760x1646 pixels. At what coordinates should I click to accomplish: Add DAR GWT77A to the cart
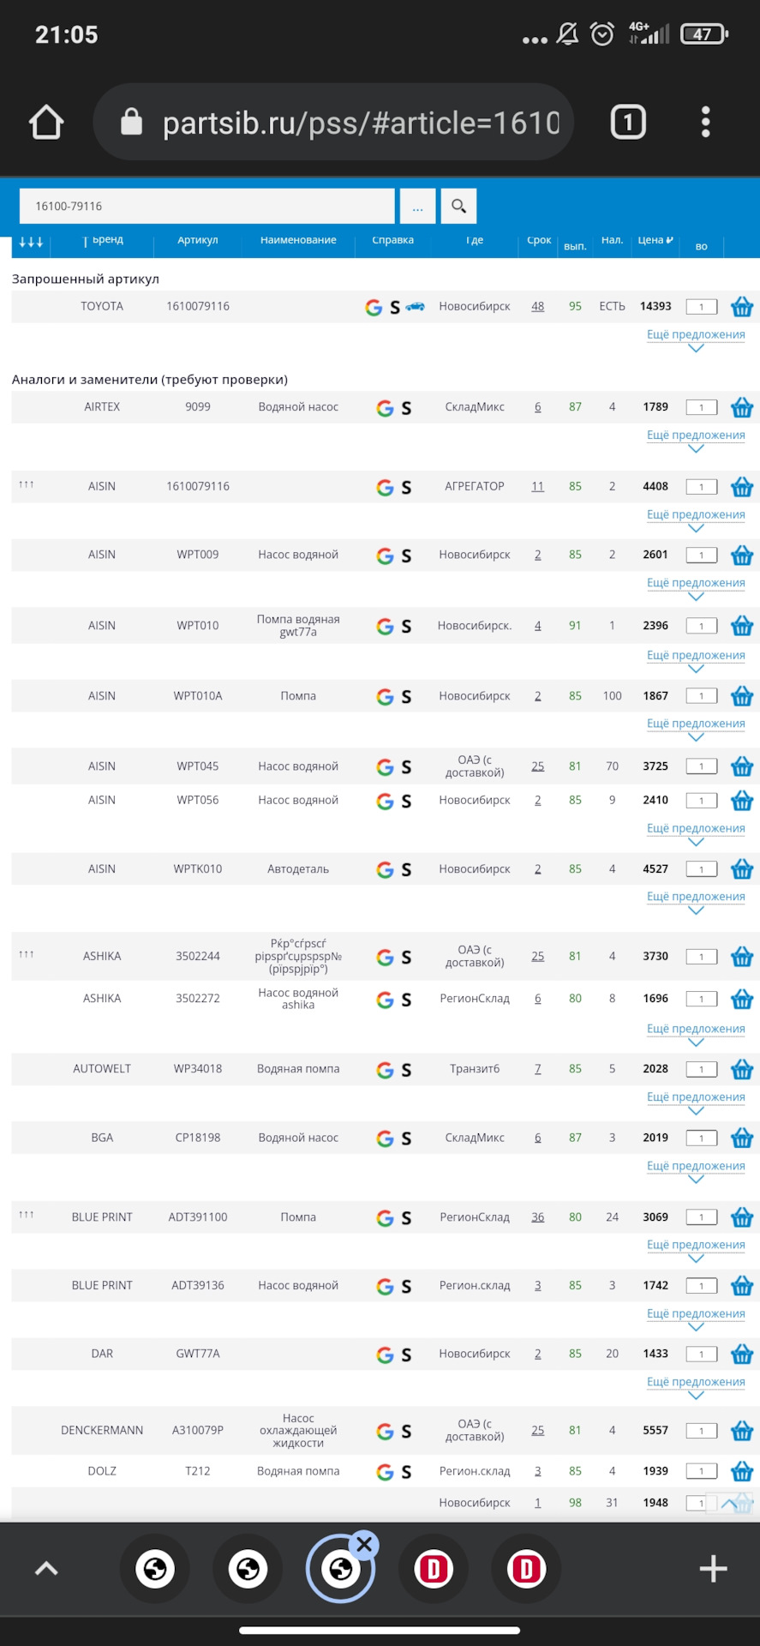point(742,1355)
